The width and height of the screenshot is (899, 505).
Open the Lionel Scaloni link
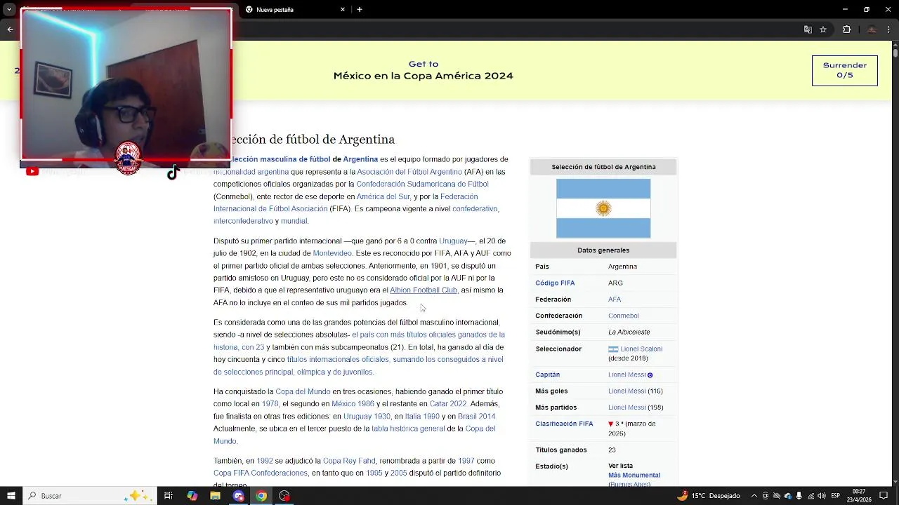click(x=641, y=349)
